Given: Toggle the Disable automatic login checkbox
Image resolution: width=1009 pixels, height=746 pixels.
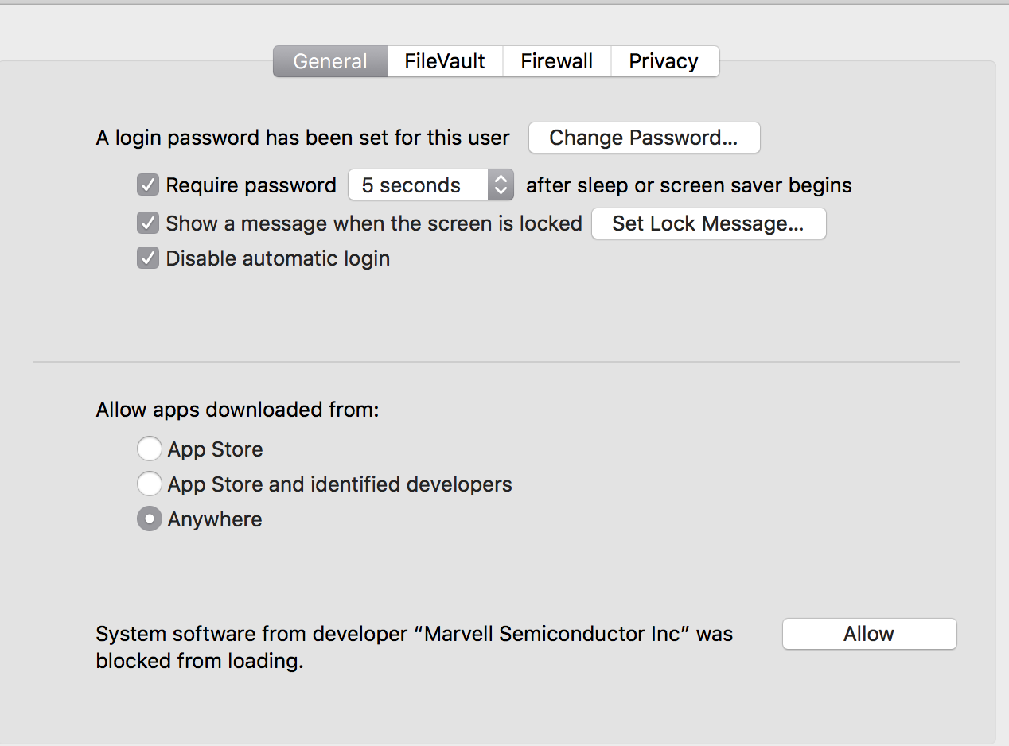Looking at the screenshot, I should (x=148, y=258).
